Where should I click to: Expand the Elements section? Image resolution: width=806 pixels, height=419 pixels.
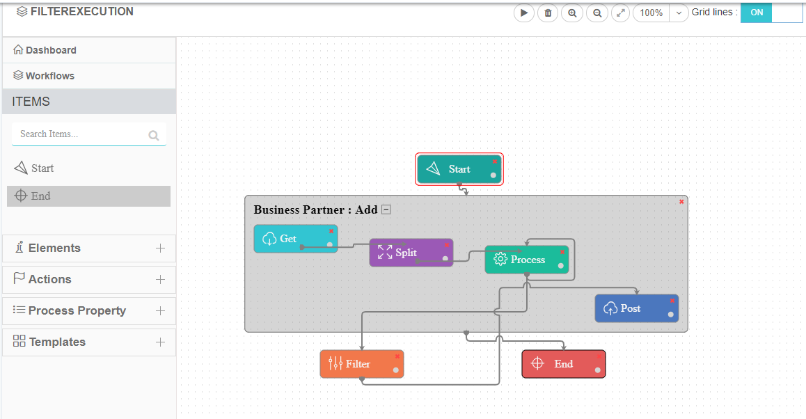pos(160,248)
